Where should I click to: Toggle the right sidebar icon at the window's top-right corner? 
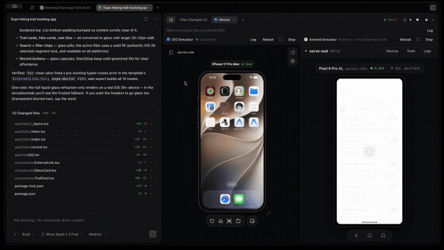(433, 7)
